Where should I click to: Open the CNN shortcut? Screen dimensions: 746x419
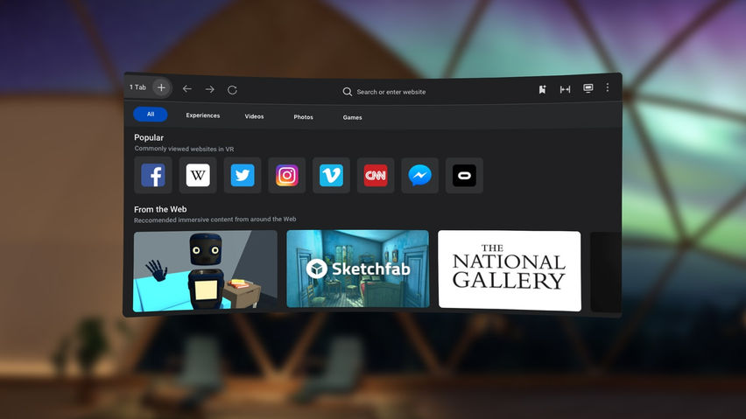click(376, 176)
